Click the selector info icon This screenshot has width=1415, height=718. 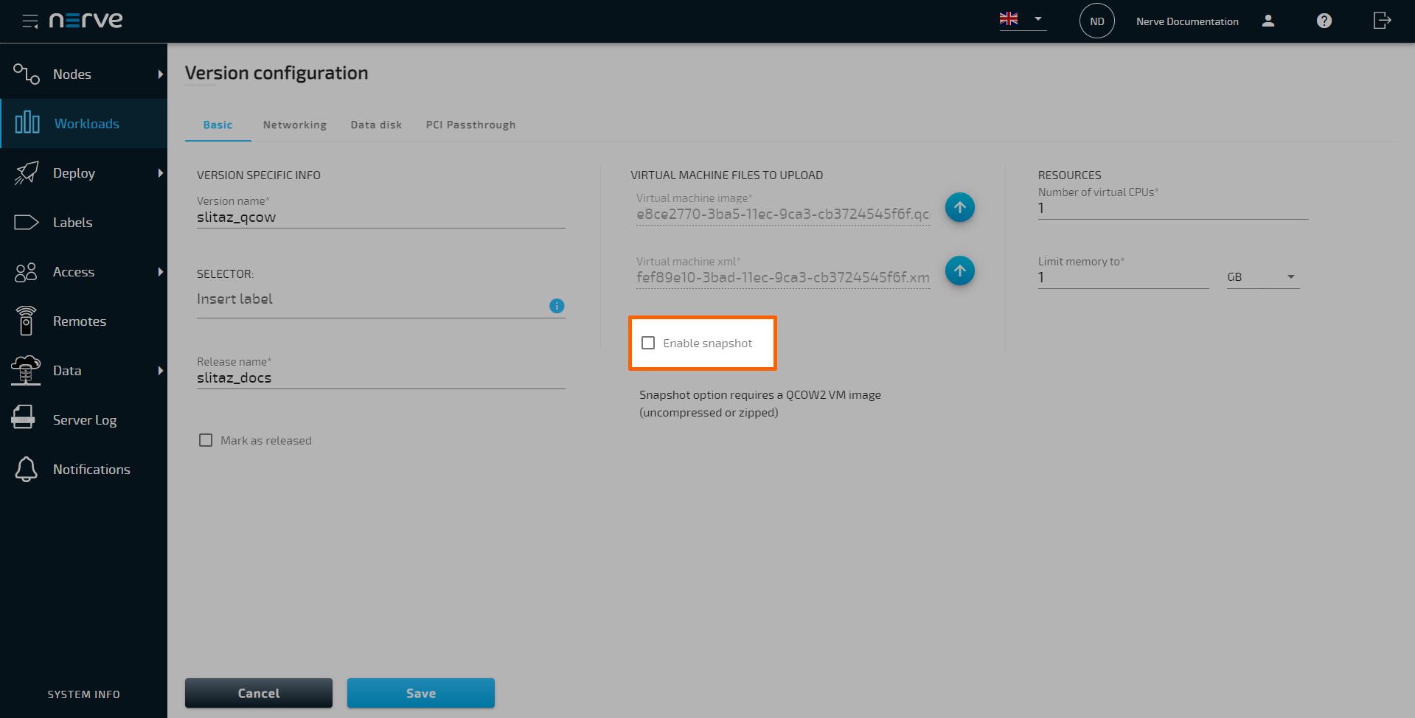[x=557, y=306]
